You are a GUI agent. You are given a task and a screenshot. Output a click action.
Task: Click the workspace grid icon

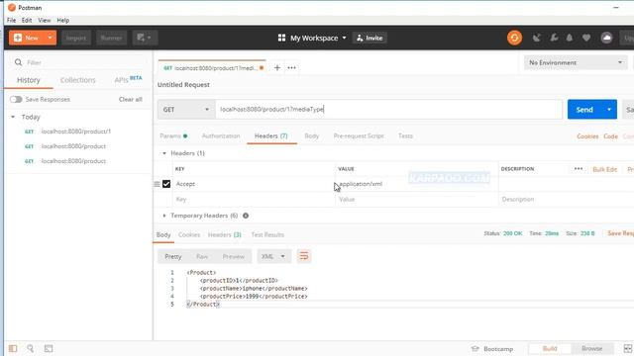click(281, 38)
